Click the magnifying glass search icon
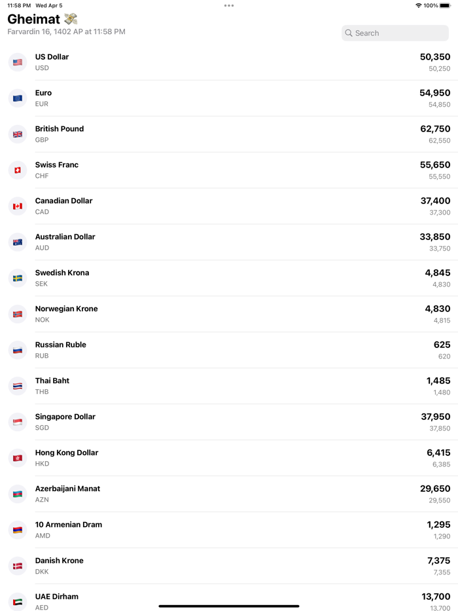 (x=349, y=33)
